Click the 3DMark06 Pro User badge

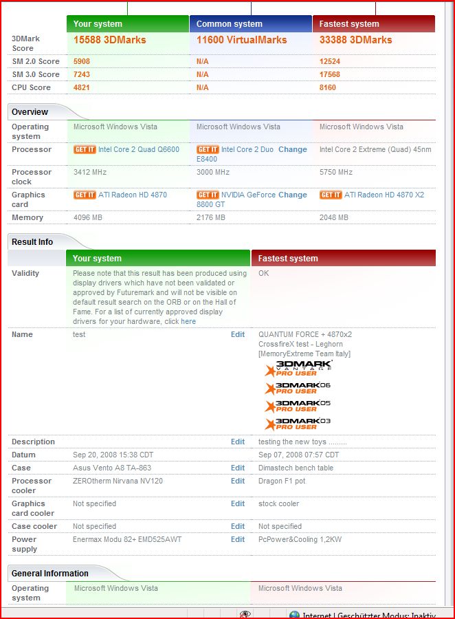click(x=298, y=389)
